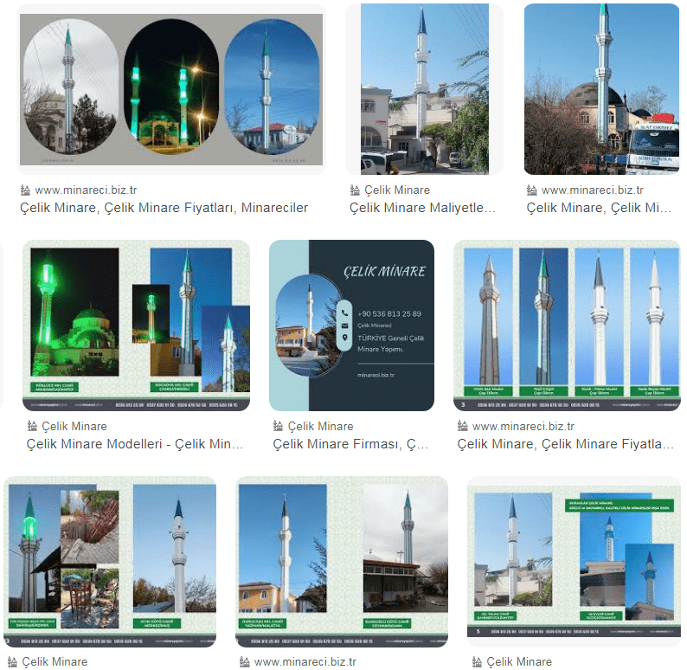Image resolution: width=687 pixels, height=670 pixels.
Task: Open "Çelik Minare Firması" result title
Action: (x=350, y=444)
